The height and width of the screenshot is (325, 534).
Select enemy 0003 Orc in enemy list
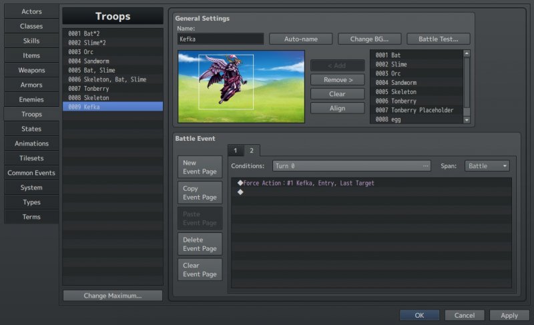417,73
